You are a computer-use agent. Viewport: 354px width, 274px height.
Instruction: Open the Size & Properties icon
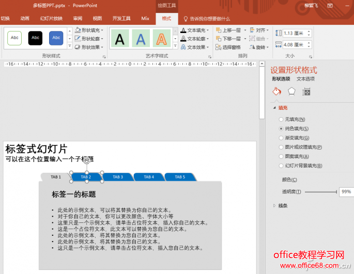tap(306, 92)
